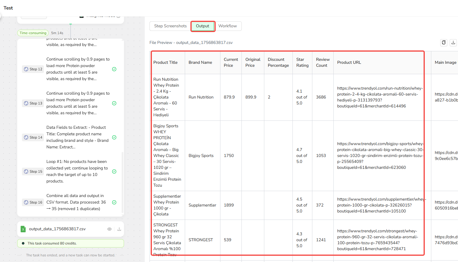Click the Time-consuming tag
458x262 pixels.
[33, 33]
